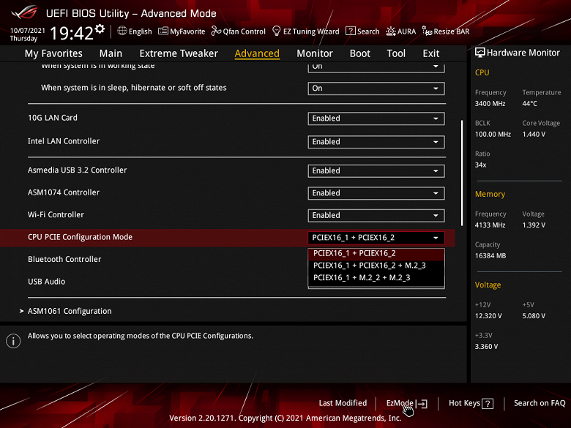Switch to Tool tab

[396, 53]
